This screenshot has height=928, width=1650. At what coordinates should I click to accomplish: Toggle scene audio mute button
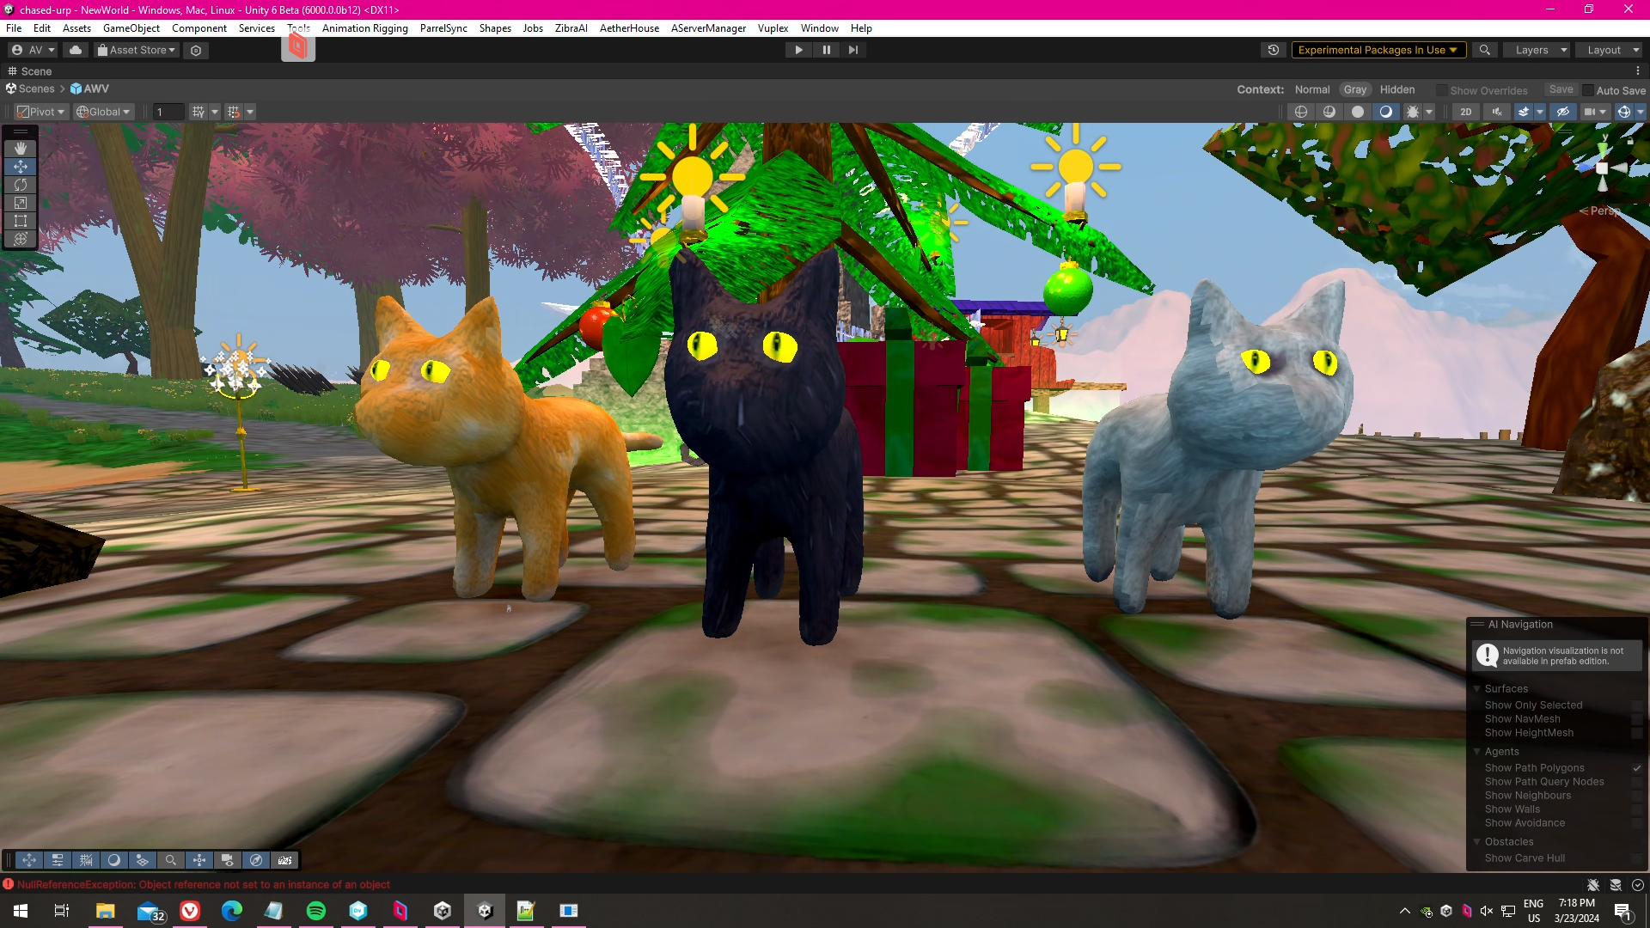(1497, 112)
